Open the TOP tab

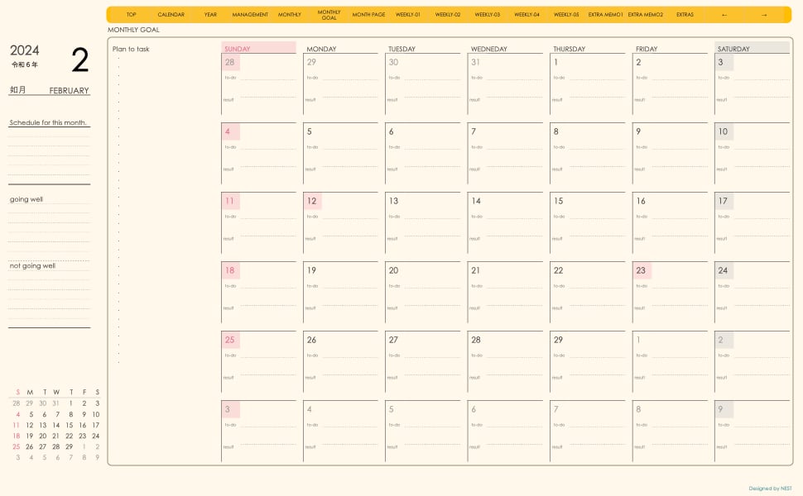[x=131, y=15]
